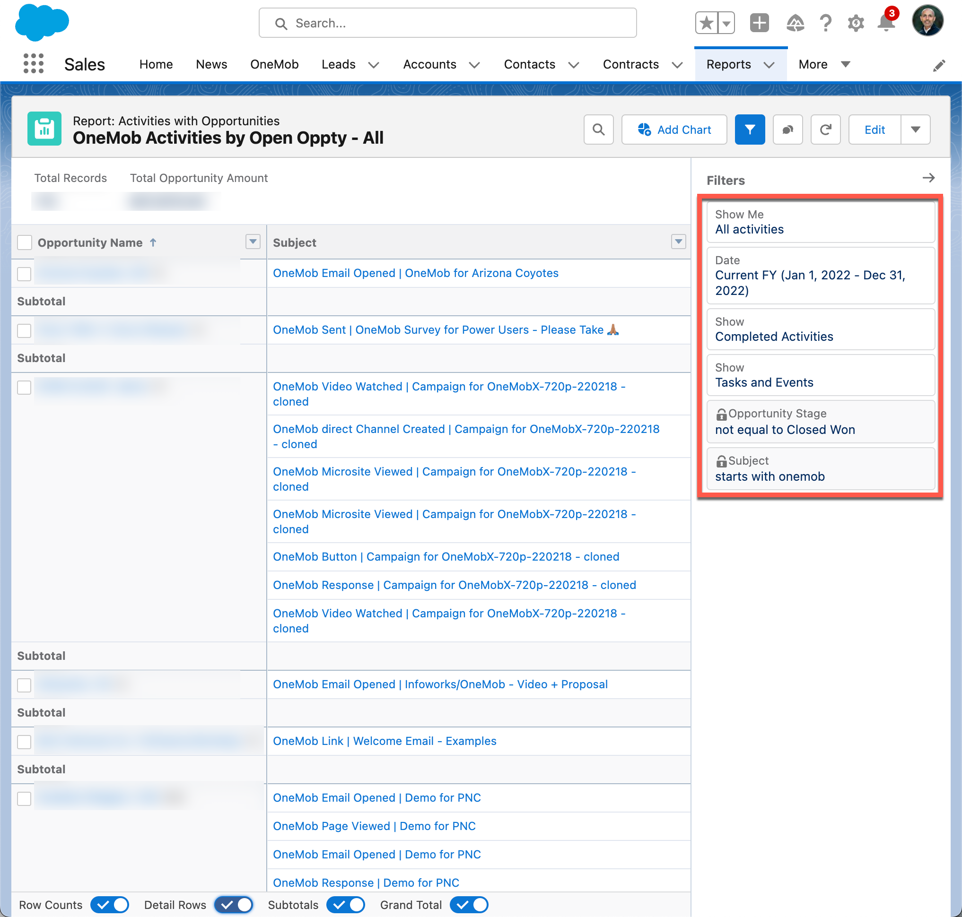Open the Accounts tab
Image resolution: width=962 pixels, height=917 pixels.
click(x=429, y=64)
